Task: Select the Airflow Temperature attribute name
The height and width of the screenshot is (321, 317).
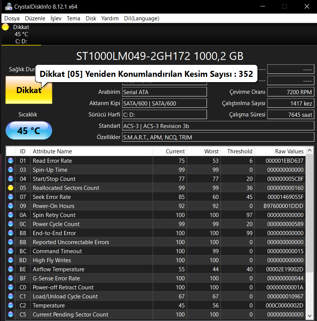Action: 58,269
